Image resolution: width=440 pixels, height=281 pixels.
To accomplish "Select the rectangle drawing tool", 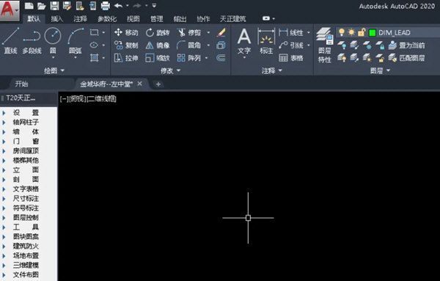I will tap(95, 32).
